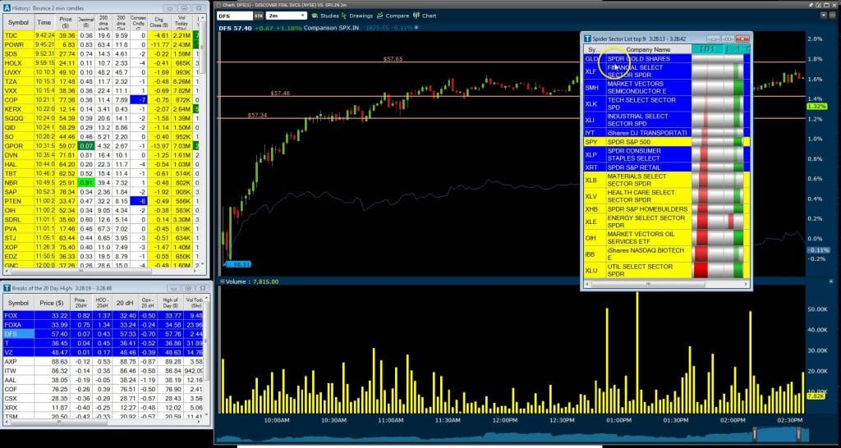Select the UVXY row in History window

[x=101, y=72]
